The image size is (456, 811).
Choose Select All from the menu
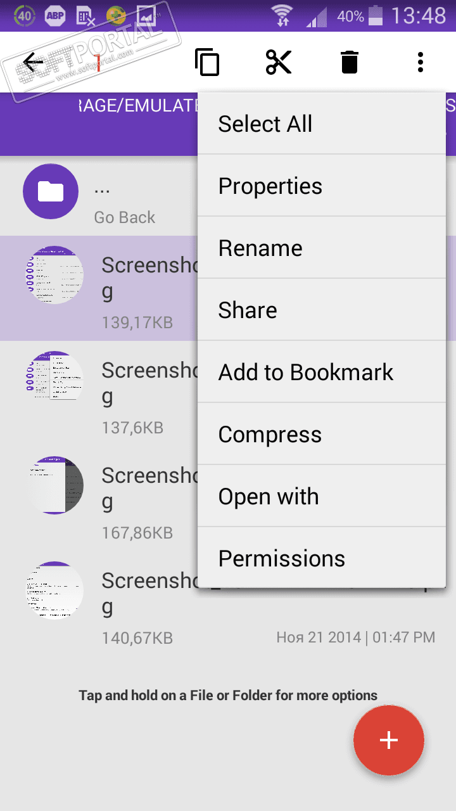point(322,124)
